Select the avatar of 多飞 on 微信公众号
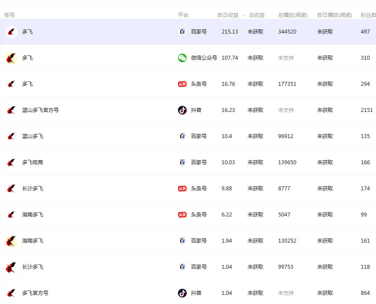Image resolution: width=376 pixels, height=304 pixels. tap(11, 58)
